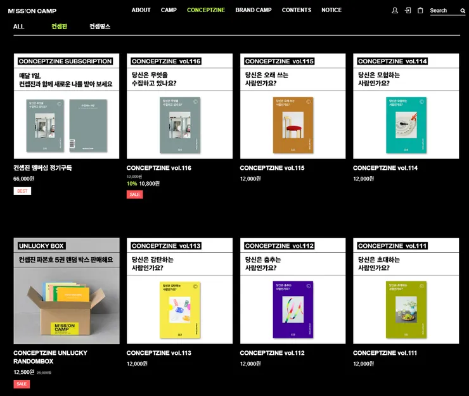Open the vol.113 product image
This screenshot has width=469, height=396.
[179, 291]
